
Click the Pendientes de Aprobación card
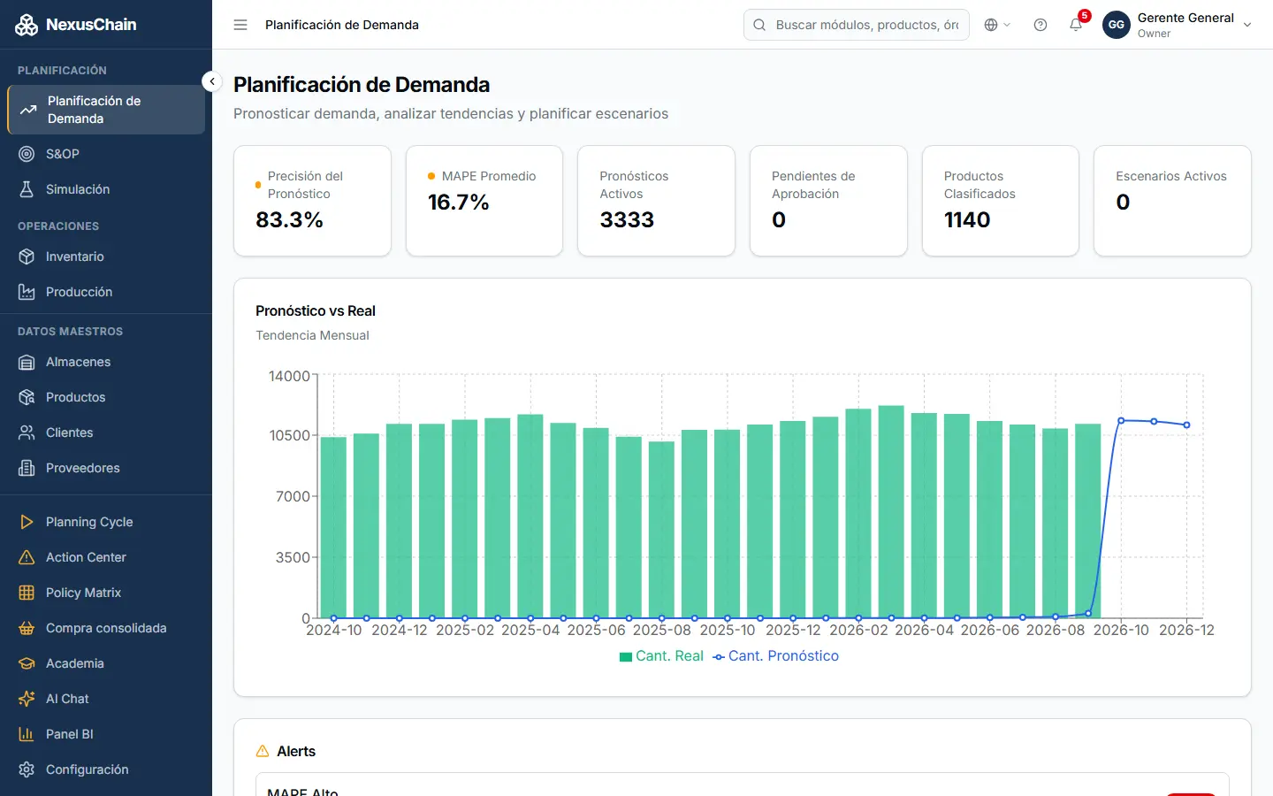pyautogui.click(x=828, y=201)
